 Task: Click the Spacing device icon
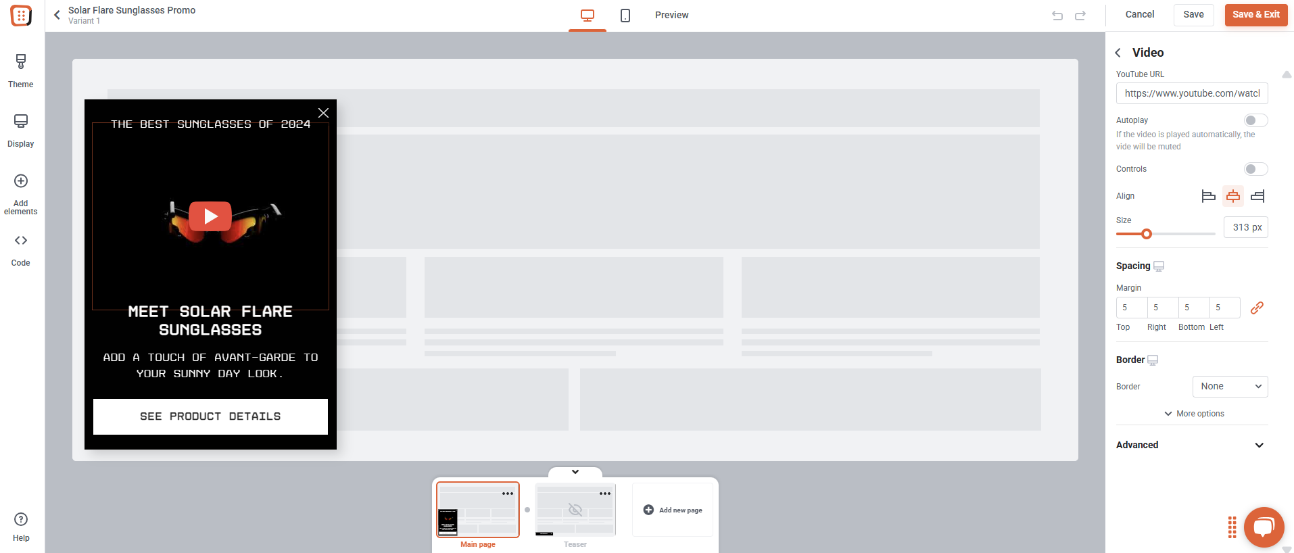[1159, 266]
